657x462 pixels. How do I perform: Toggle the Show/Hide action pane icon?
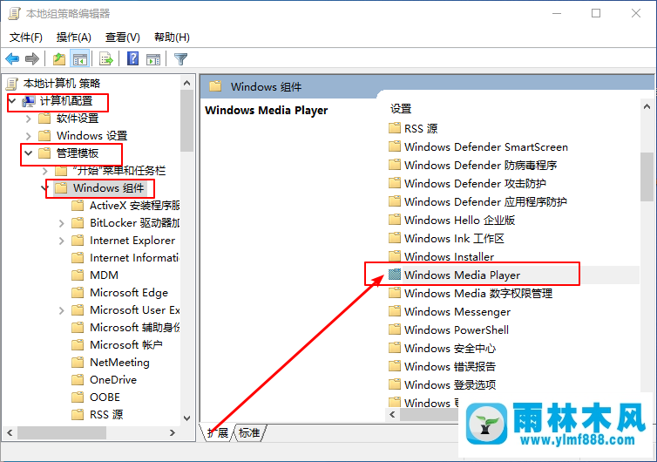coord(153,59)
